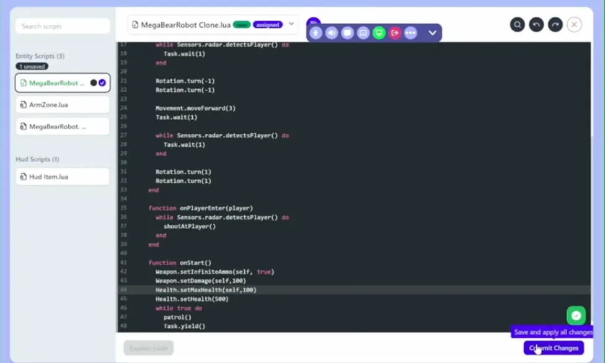Viewport: 605px width, 363px height.
Task: Click the green screen-share icon
Action: (x=379, y=33)
